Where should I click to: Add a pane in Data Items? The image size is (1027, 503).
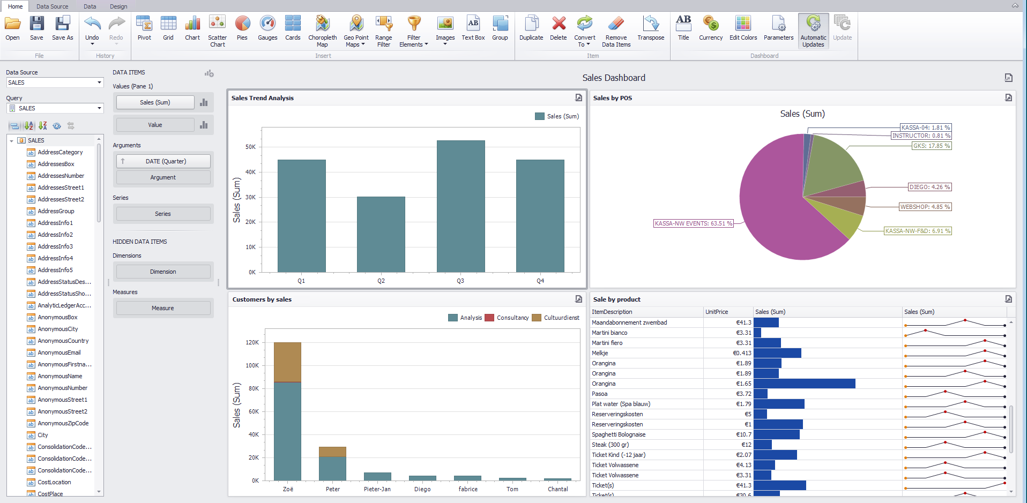pos(209,73)
